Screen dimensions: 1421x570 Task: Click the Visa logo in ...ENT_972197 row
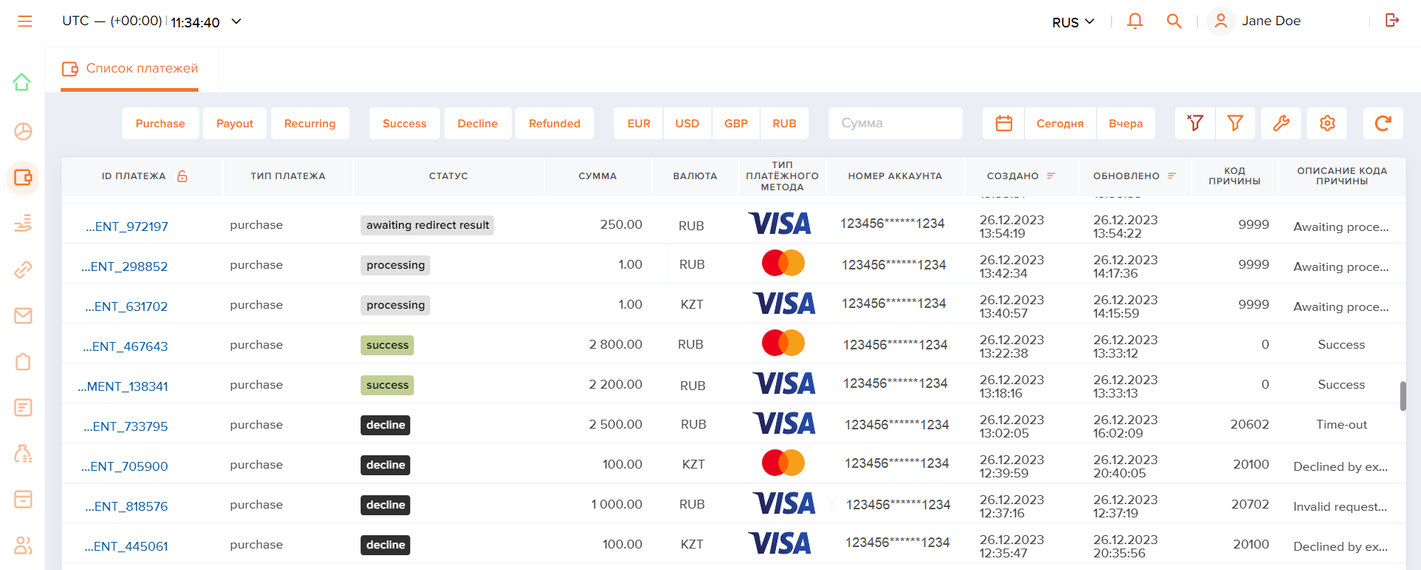(x=780, y=224)
